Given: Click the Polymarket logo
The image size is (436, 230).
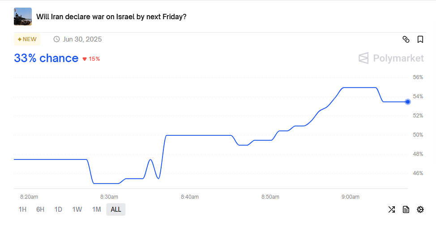Looking at the screenshot, I should click(391, 58).
